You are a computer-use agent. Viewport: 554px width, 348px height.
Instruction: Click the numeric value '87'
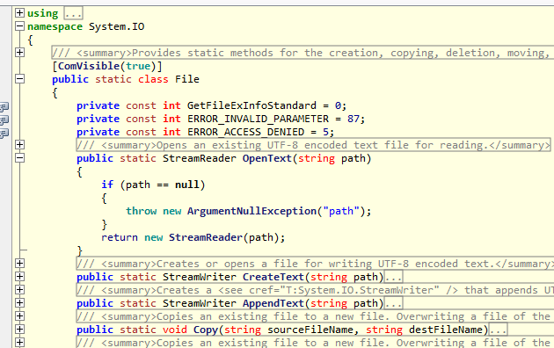[x=354, y=119]
